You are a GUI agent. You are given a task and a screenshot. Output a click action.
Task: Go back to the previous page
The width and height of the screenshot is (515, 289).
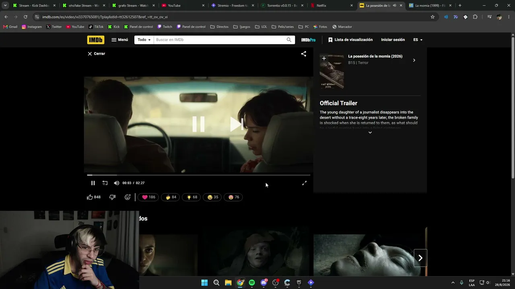click(x=6, y=17)
